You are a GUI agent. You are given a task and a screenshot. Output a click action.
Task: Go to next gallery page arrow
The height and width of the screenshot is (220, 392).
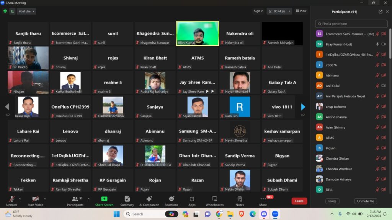pyautogui.click(x=303, y=107)
